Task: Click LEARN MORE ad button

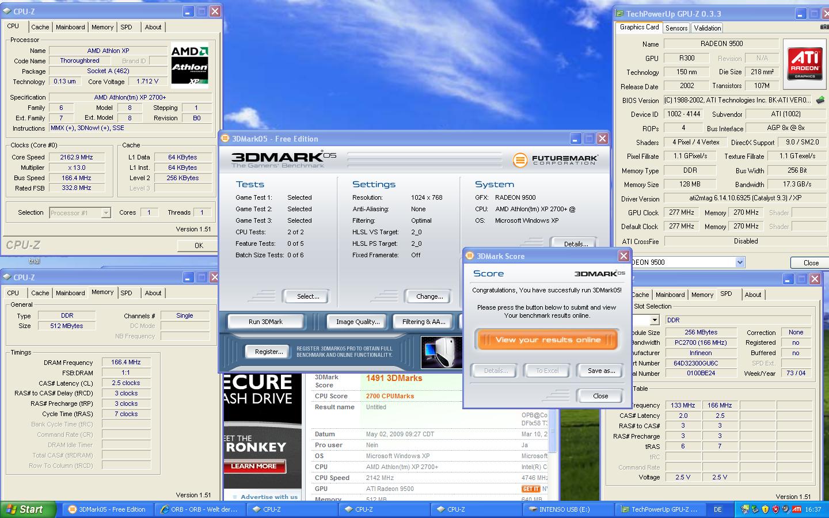Action: tap(254, 466)
